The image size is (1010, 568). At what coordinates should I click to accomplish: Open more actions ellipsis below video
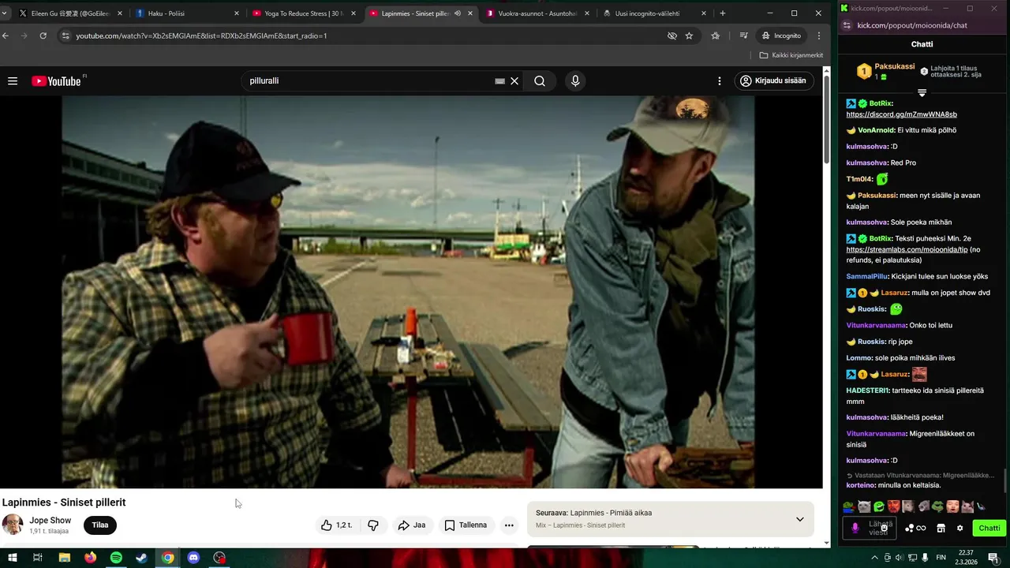(509, 525)
